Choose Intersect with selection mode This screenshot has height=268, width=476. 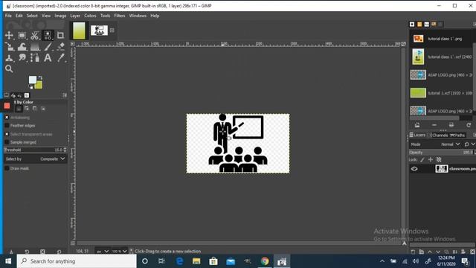coord(43,109)
